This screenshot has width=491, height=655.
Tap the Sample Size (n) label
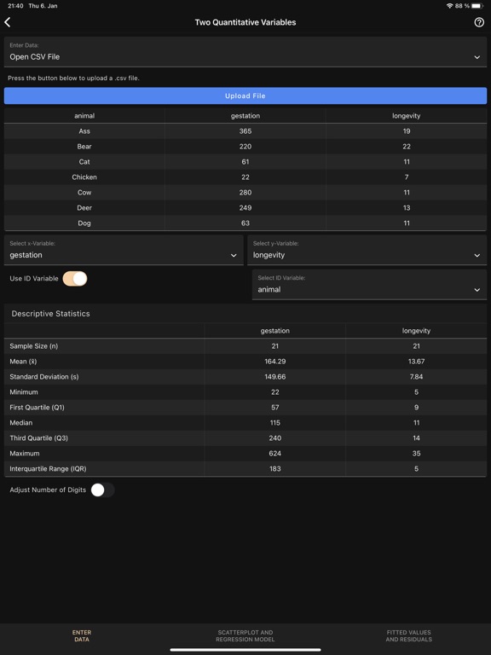[x=34, y=346]
